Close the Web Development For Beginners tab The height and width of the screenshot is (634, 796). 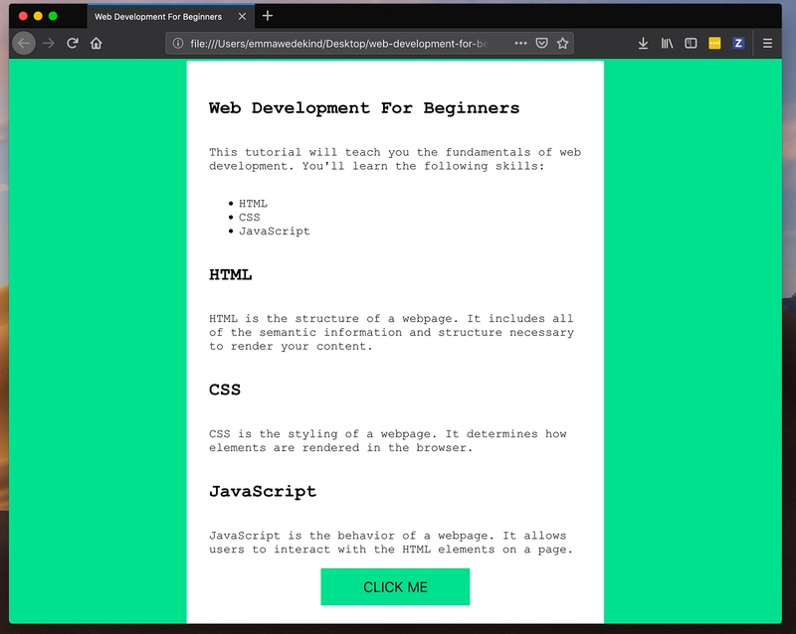click(242, 17)
